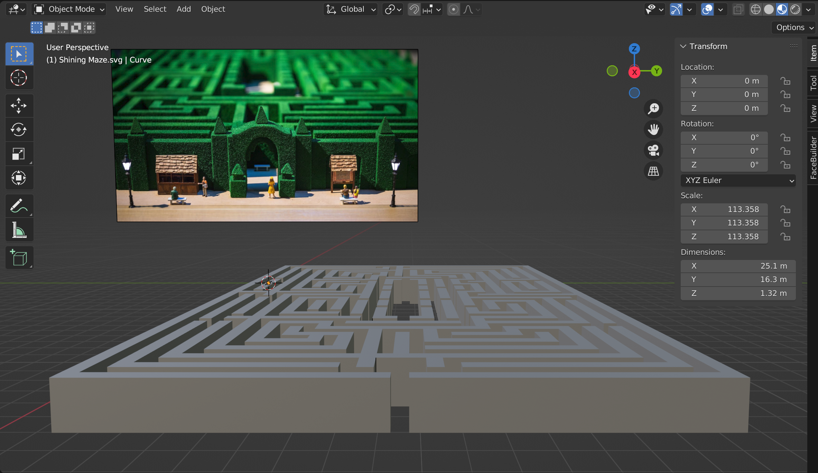The width and height of the screenshot is (818, 473).
Task: Lock Scale Y toggle
Action: click(x=785, y=223)
